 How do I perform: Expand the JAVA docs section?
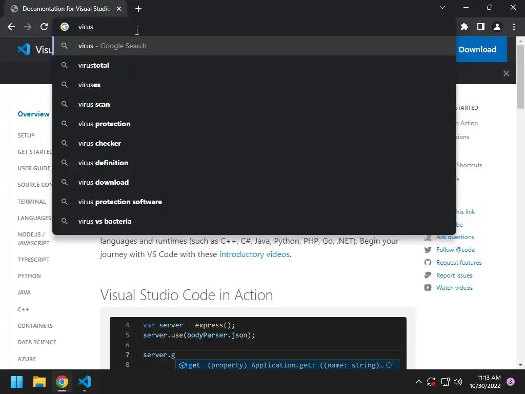24,292
